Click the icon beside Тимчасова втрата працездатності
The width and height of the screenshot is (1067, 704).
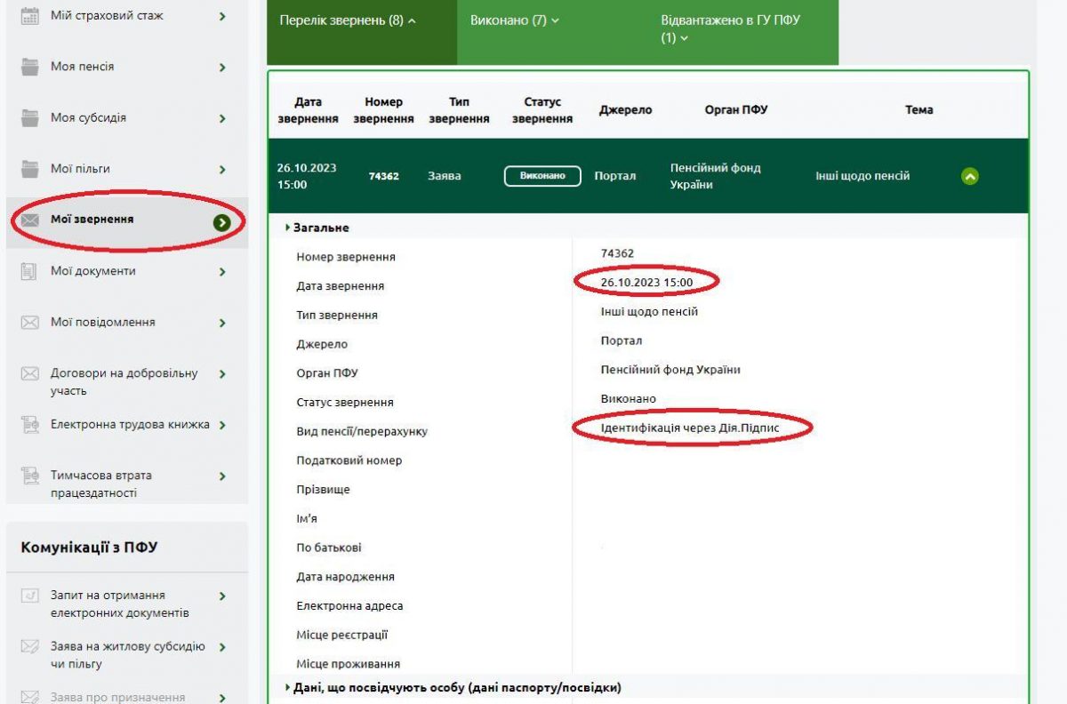click(30, 476)
